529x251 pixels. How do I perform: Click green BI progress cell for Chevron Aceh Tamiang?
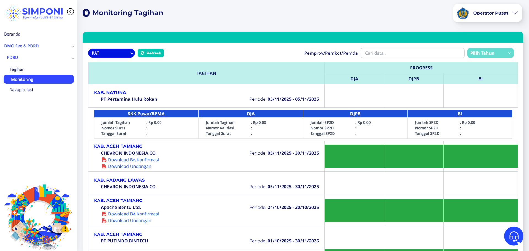pos(481,156)
